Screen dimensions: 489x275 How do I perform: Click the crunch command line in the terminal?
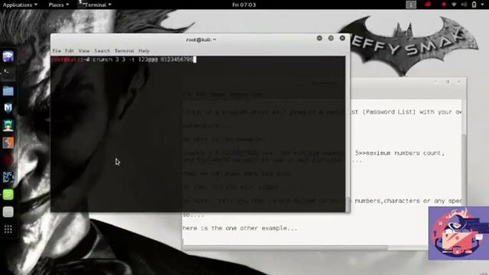(x=124, y=60)
